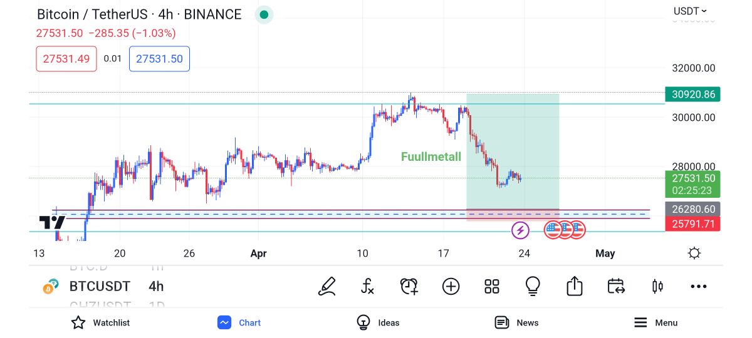
Task: Tap the add alert clock icon
Action: point(409,287)
